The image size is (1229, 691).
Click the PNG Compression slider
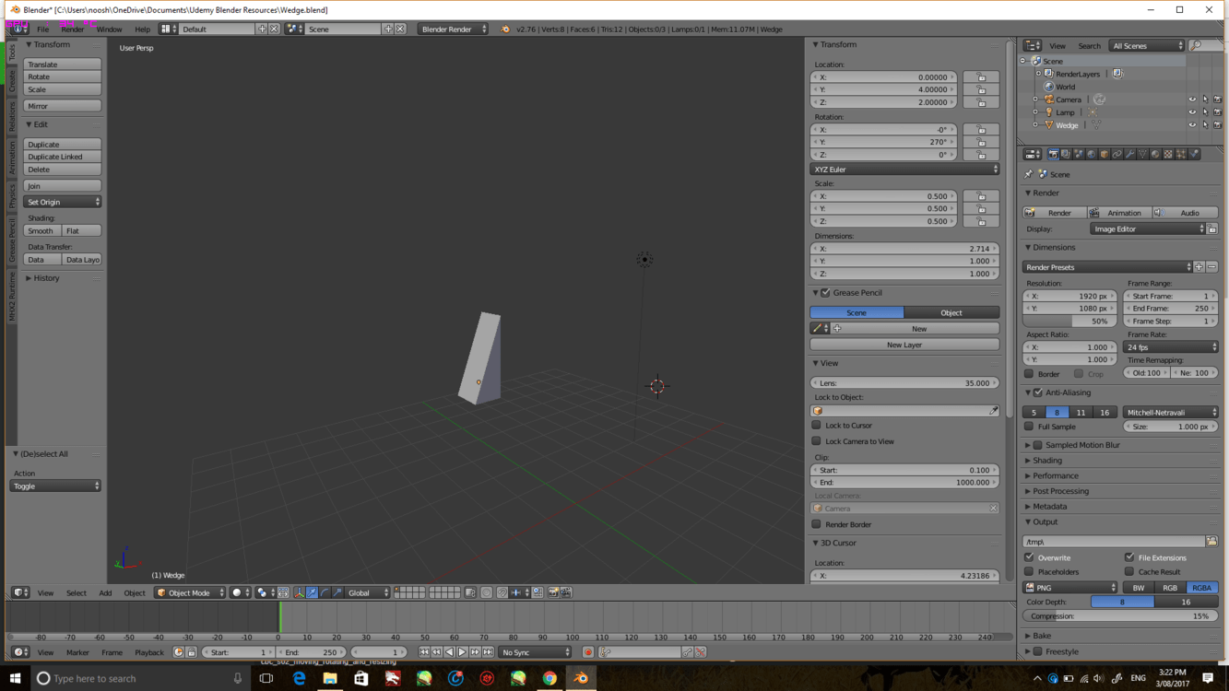[x=1120, y=616]
